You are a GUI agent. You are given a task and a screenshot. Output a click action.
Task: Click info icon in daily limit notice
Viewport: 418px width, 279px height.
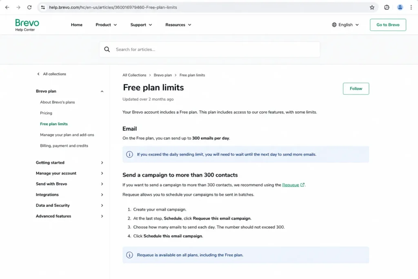coord(129,154)
